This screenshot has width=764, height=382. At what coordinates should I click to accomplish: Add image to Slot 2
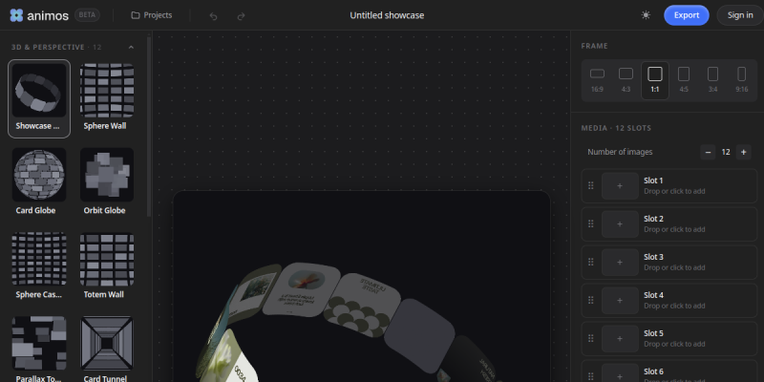[x=620, y=224]
